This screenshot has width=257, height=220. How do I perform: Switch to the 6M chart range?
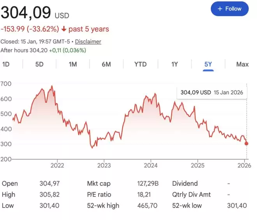pos(106,64)
